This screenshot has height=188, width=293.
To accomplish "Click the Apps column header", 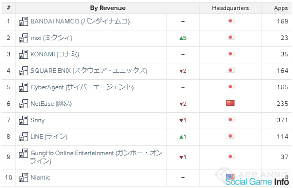I will coord(280,8).
